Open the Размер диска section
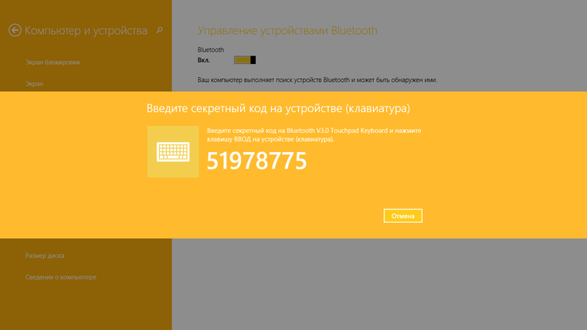The image size is (587, 330). [45, 256]
